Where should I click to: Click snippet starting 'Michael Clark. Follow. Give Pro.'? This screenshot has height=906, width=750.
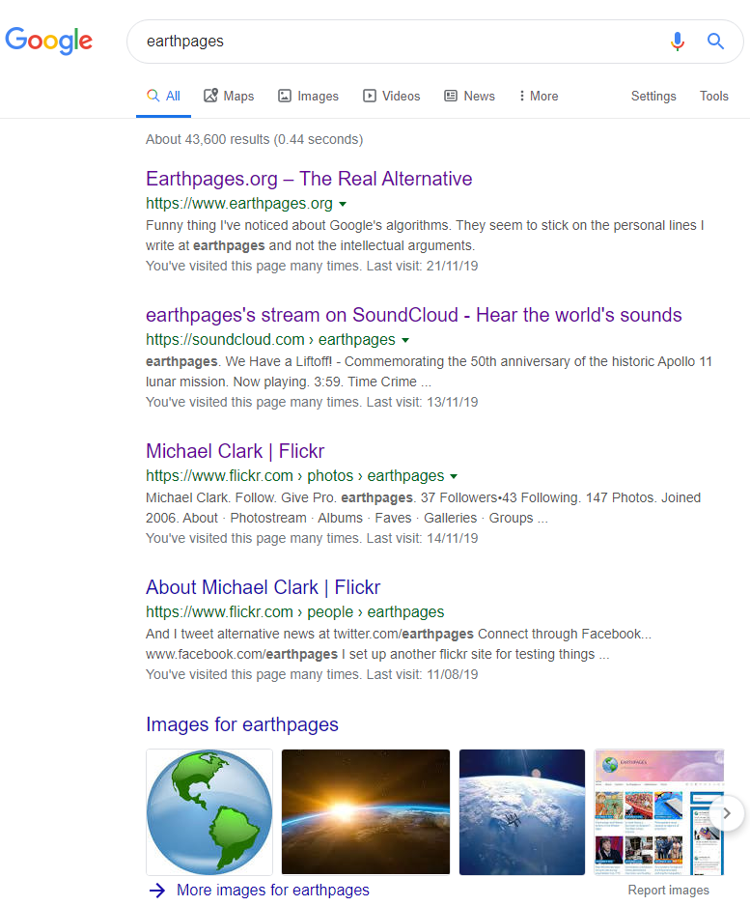423,508
